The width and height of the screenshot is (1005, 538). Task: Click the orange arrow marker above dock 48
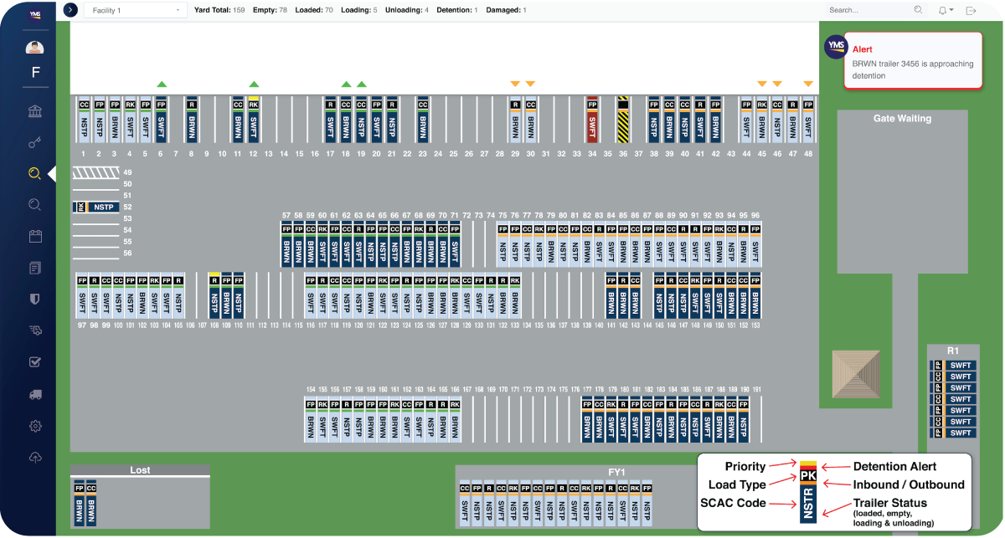(x=808, y=83)
